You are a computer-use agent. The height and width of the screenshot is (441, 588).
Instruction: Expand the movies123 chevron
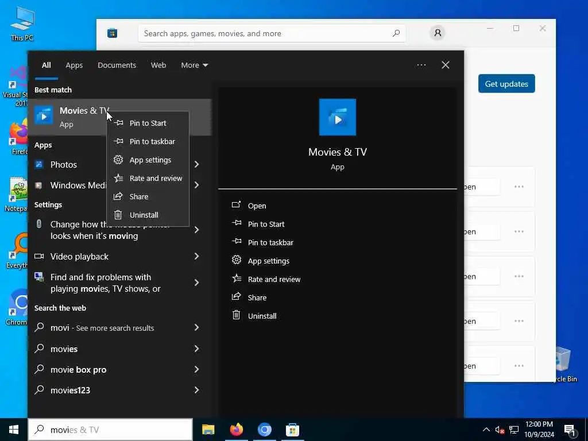(x=196, y=390)
